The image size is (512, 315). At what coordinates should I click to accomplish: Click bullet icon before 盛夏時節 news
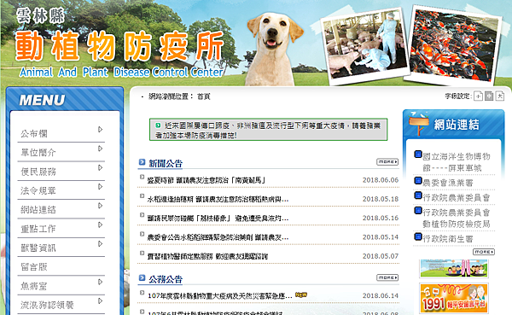tap(142, 177)
